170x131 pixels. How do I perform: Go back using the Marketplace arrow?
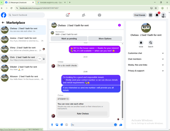coord(3,23)
